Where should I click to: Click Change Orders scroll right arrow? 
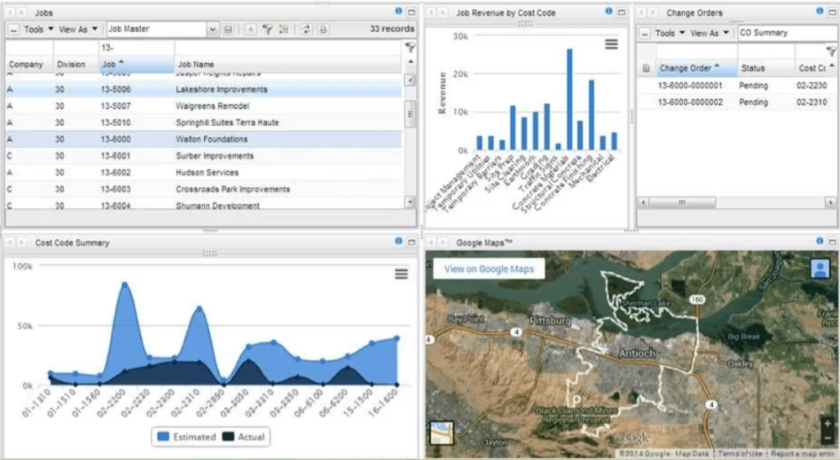click(x=831, y=202)
